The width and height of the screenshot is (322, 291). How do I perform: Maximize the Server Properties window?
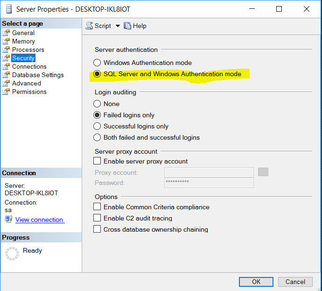279,9
